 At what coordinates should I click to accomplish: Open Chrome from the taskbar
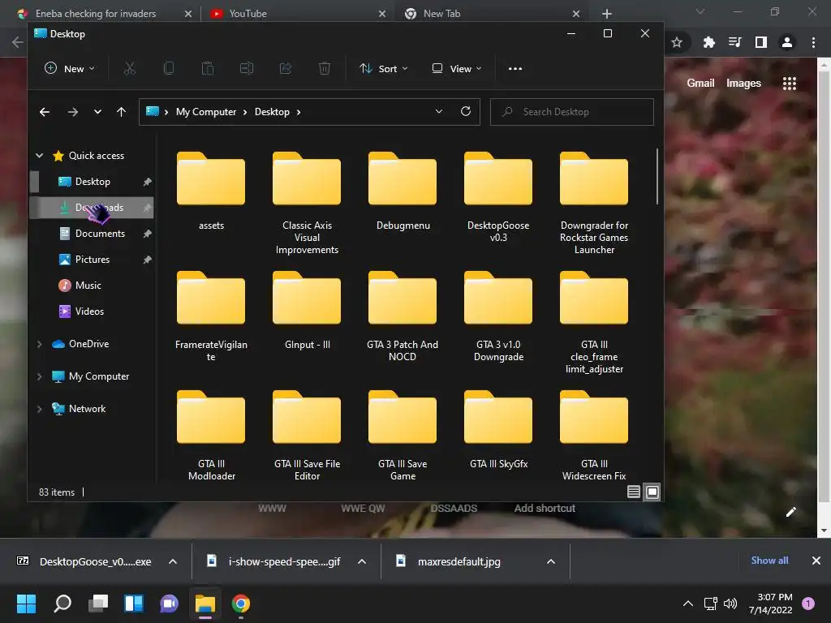click(240, 604)
